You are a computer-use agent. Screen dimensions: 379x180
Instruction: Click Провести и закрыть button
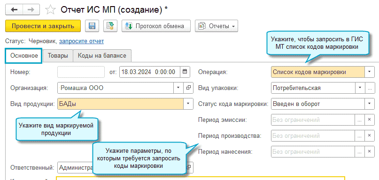pyautogui.click(x=43, y=26)
